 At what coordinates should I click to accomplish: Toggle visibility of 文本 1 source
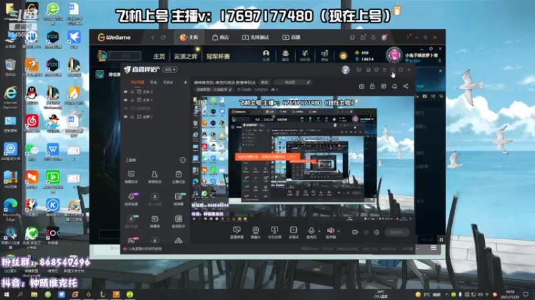pyautogui.click(x=126, y=100)
